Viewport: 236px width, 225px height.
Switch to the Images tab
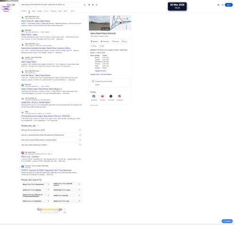[40, 11]
